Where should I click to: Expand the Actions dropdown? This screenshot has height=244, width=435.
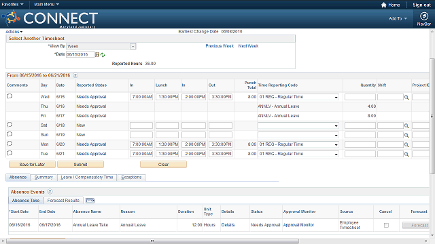[14, 32]
